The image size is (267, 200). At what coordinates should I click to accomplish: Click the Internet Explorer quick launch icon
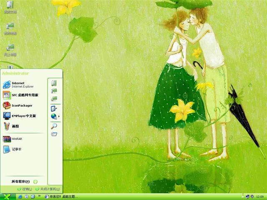20,197
